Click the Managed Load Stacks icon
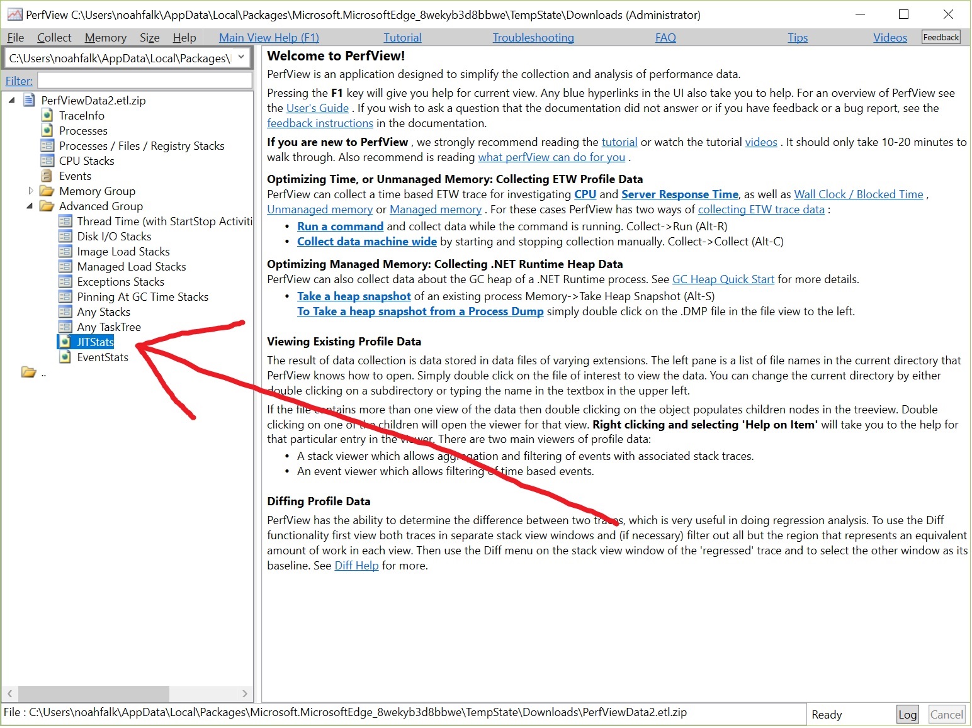Image resolution: width=972 pixels, height=728 pixels. point(65,266)
